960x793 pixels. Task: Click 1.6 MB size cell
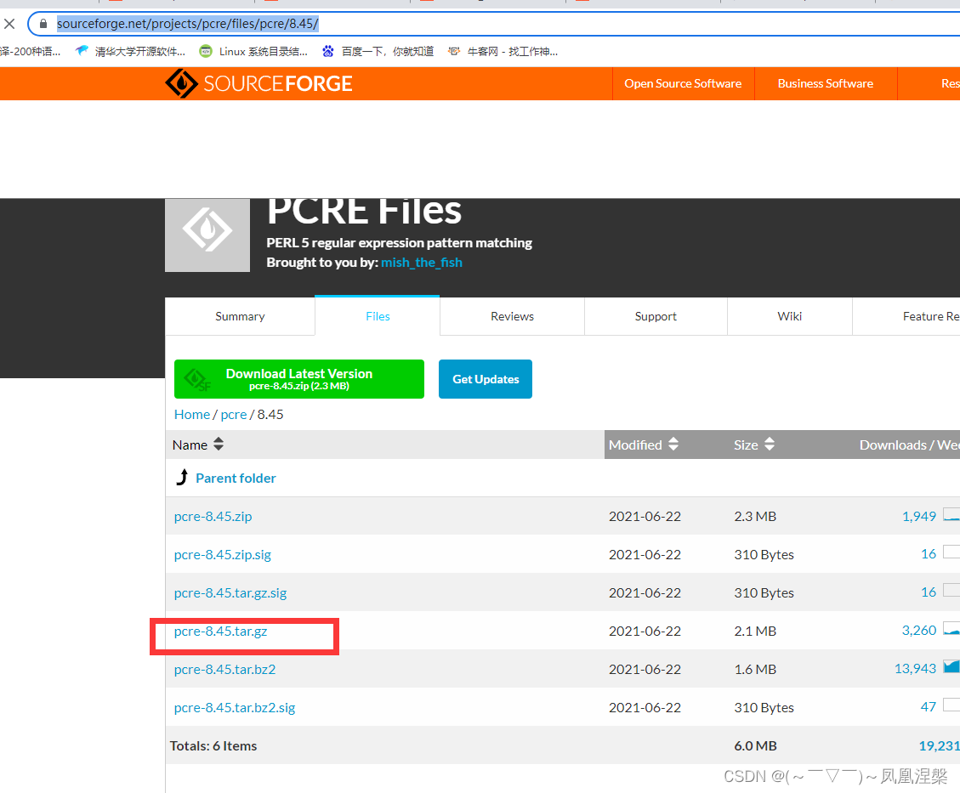pos(755,670)
